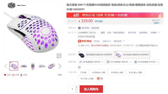Screen dimensions: 168x94
Task: Click the share icon
Action: pos(13,75)
